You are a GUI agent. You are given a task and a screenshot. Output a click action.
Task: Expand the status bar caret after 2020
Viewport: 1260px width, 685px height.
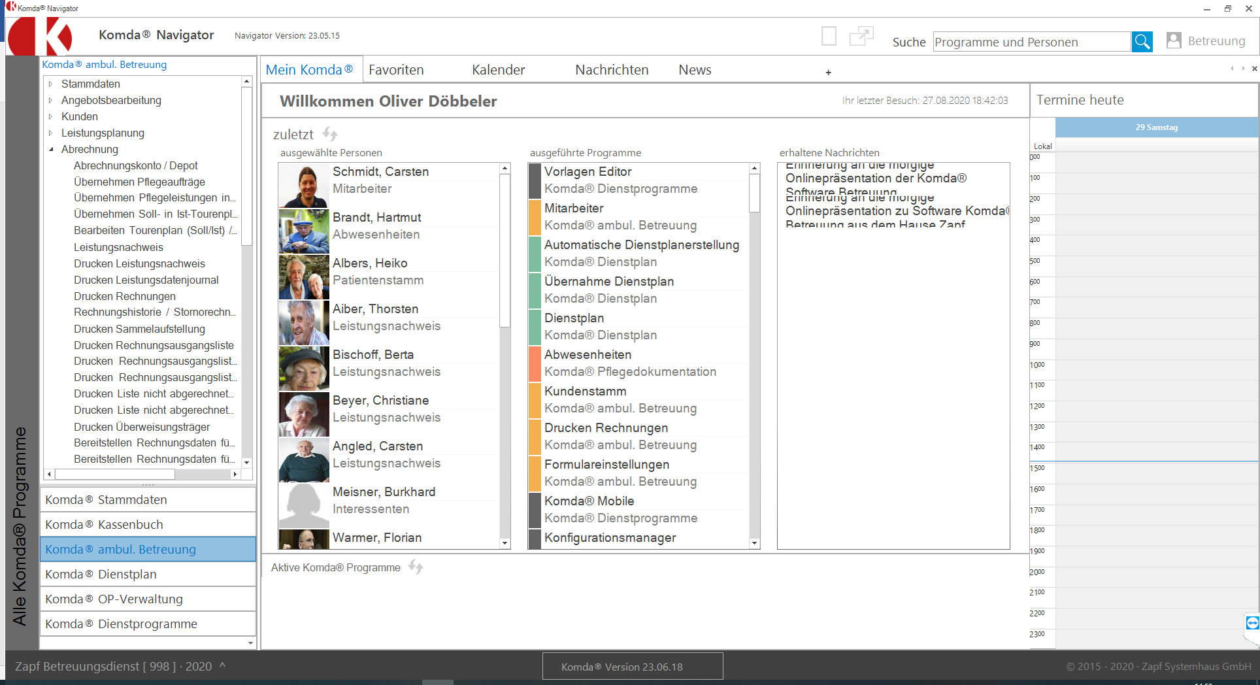(x=222, y=665)
